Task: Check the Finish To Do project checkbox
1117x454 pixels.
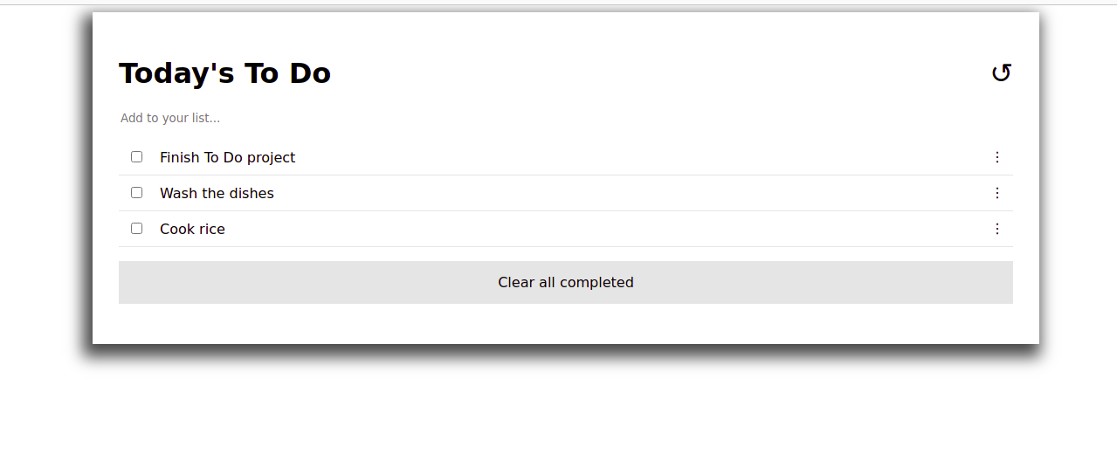Action: tap(136, 157)
